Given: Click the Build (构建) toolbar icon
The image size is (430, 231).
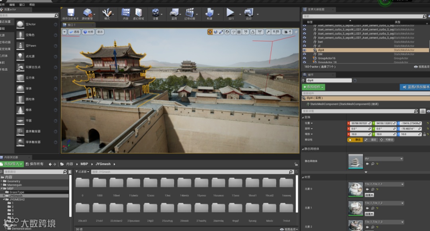Looking at the screenshot, I should pos(209,13).
